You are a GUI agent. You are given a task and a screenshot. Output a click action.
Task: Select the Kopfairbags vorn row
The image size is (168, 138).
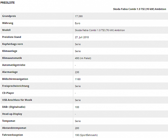[84, 44]
